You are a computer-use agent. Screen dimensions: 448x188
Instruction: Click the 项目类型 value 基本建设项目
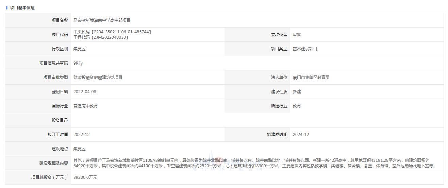(x=305, y=49)
